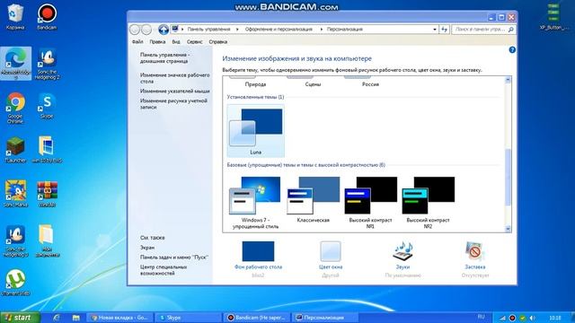Open Internet Explorer from quick launch
Viewport: 575px width, 323px height.
coord(56,318)
